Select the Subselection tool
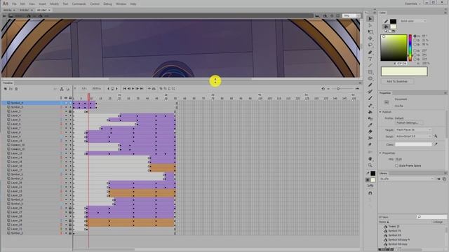 [x=370, y=25]
